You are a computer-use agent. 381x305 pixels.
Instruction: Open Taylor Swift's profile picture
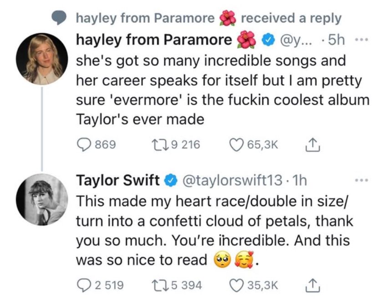coord(42,199)
